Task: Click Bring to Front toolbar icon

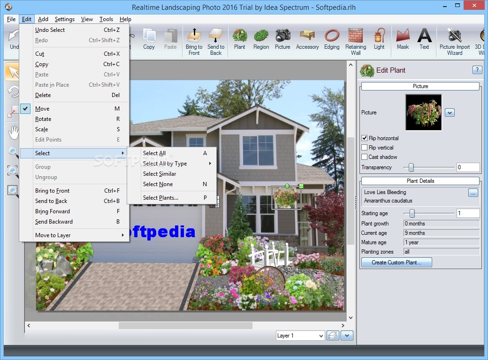Action: (194, 42)
